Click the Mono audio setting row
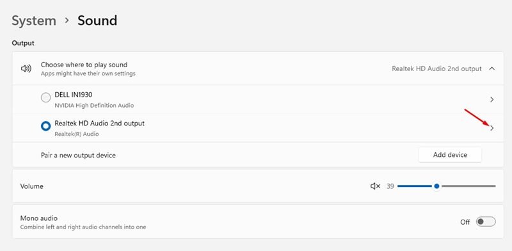Image resolution: width=512 pixels, height=251 pixels. 258,222
